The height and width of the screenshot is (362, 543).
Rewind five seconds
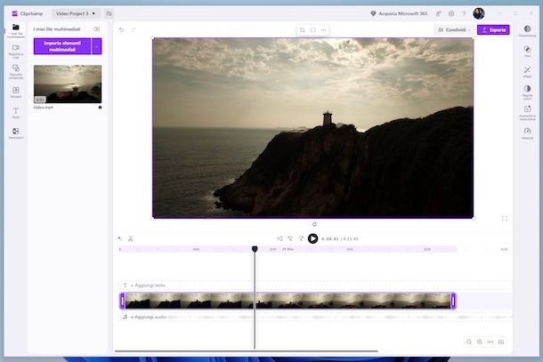(290, 238)
